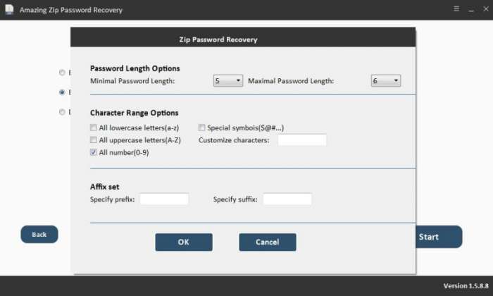Click the Password Length Options heading
The image size is (493, 296).
(135, 68)
